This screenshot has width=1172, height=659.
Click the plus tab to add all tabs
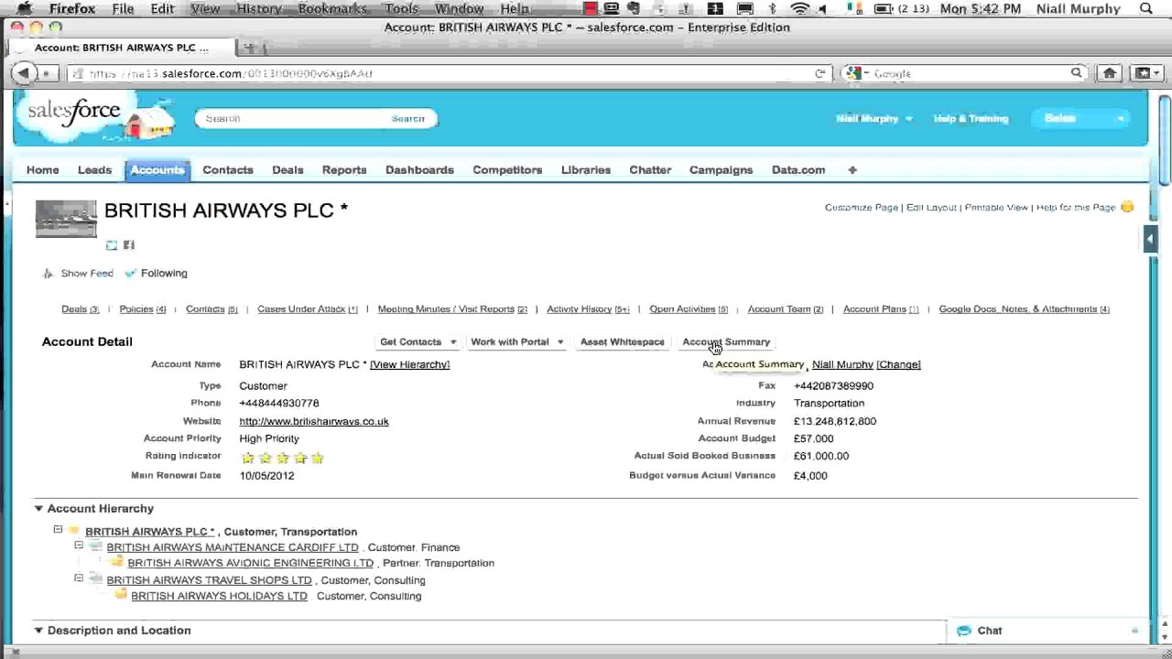pyautogui.click(x=852, y=169)
